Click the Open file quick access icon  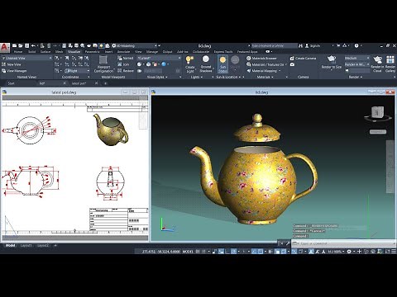pos(21,45)
